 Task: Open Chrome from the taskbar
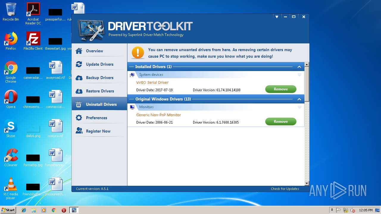54,210
